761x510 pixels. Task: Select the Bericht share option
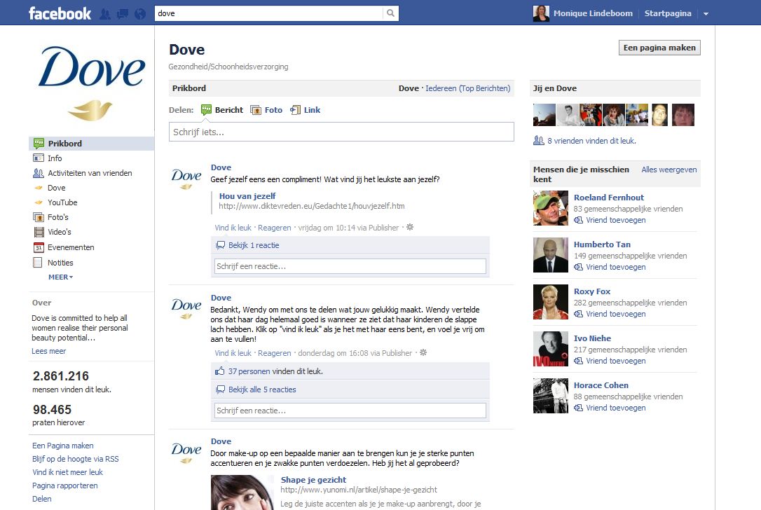point(222,110)
